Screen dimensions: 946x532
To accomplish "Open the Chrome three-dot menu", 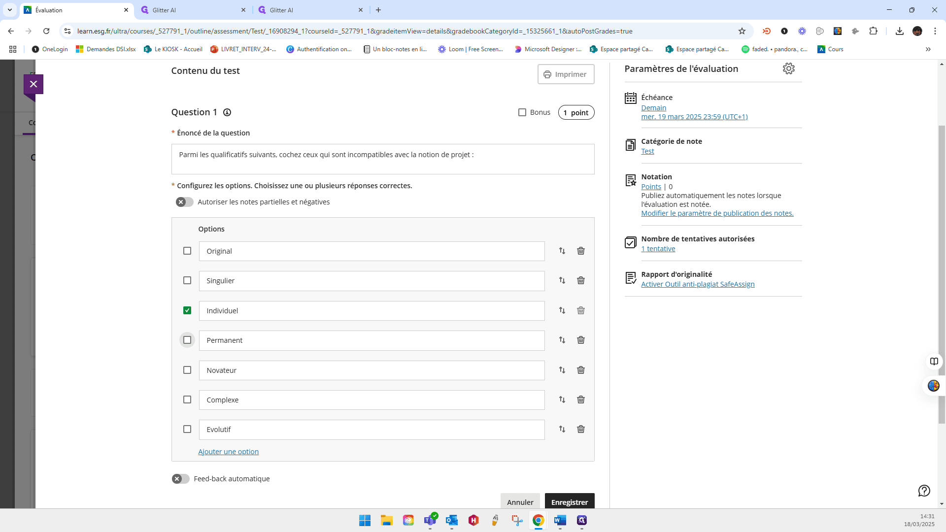I will point(935,31).
